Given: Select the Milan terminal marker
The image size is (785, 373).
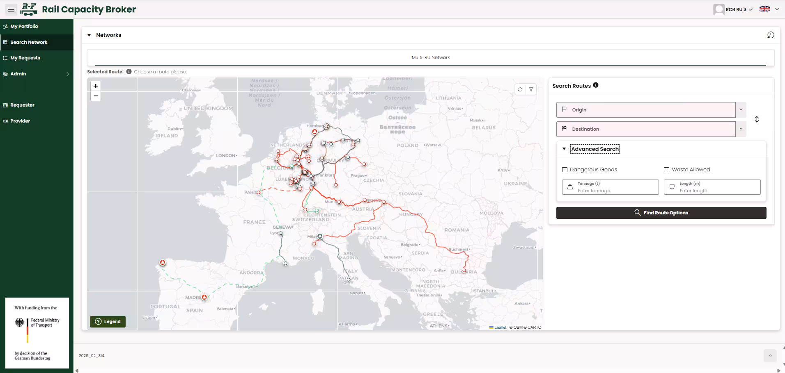Looking at the screenshot, I should (x=320, y=237).
